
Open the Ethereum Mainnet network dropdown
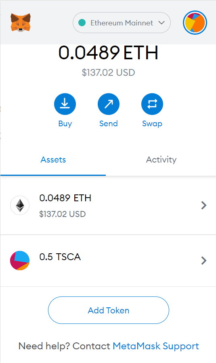click(122, 23)
